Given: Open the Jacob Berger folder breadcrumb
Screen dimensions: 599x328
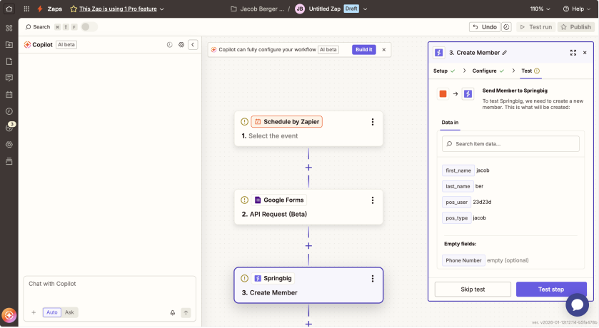Looking at the screenshot, I should (x=257, y=9).
